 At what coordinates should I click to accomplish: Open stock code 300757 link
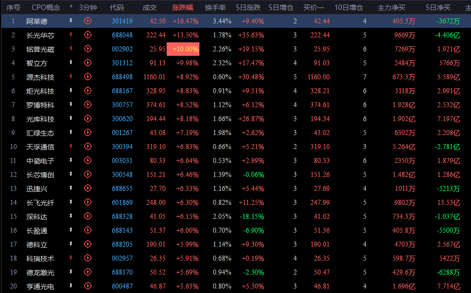coord(122,105)
